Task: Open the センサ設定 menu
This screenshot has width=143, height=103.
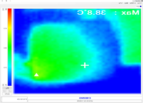Action: point(133,3)
